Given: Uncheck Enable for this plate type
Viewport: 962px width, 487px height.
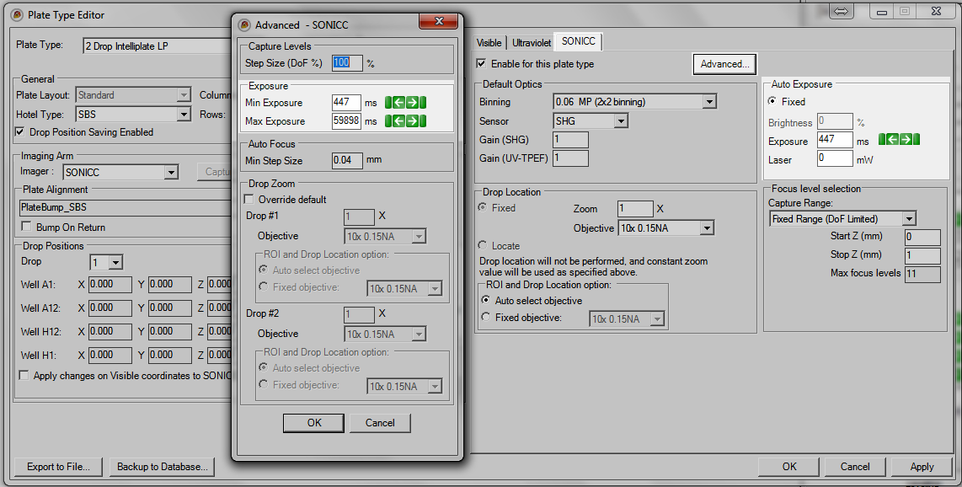Looking at the screenshot, I should click(481, 64).
